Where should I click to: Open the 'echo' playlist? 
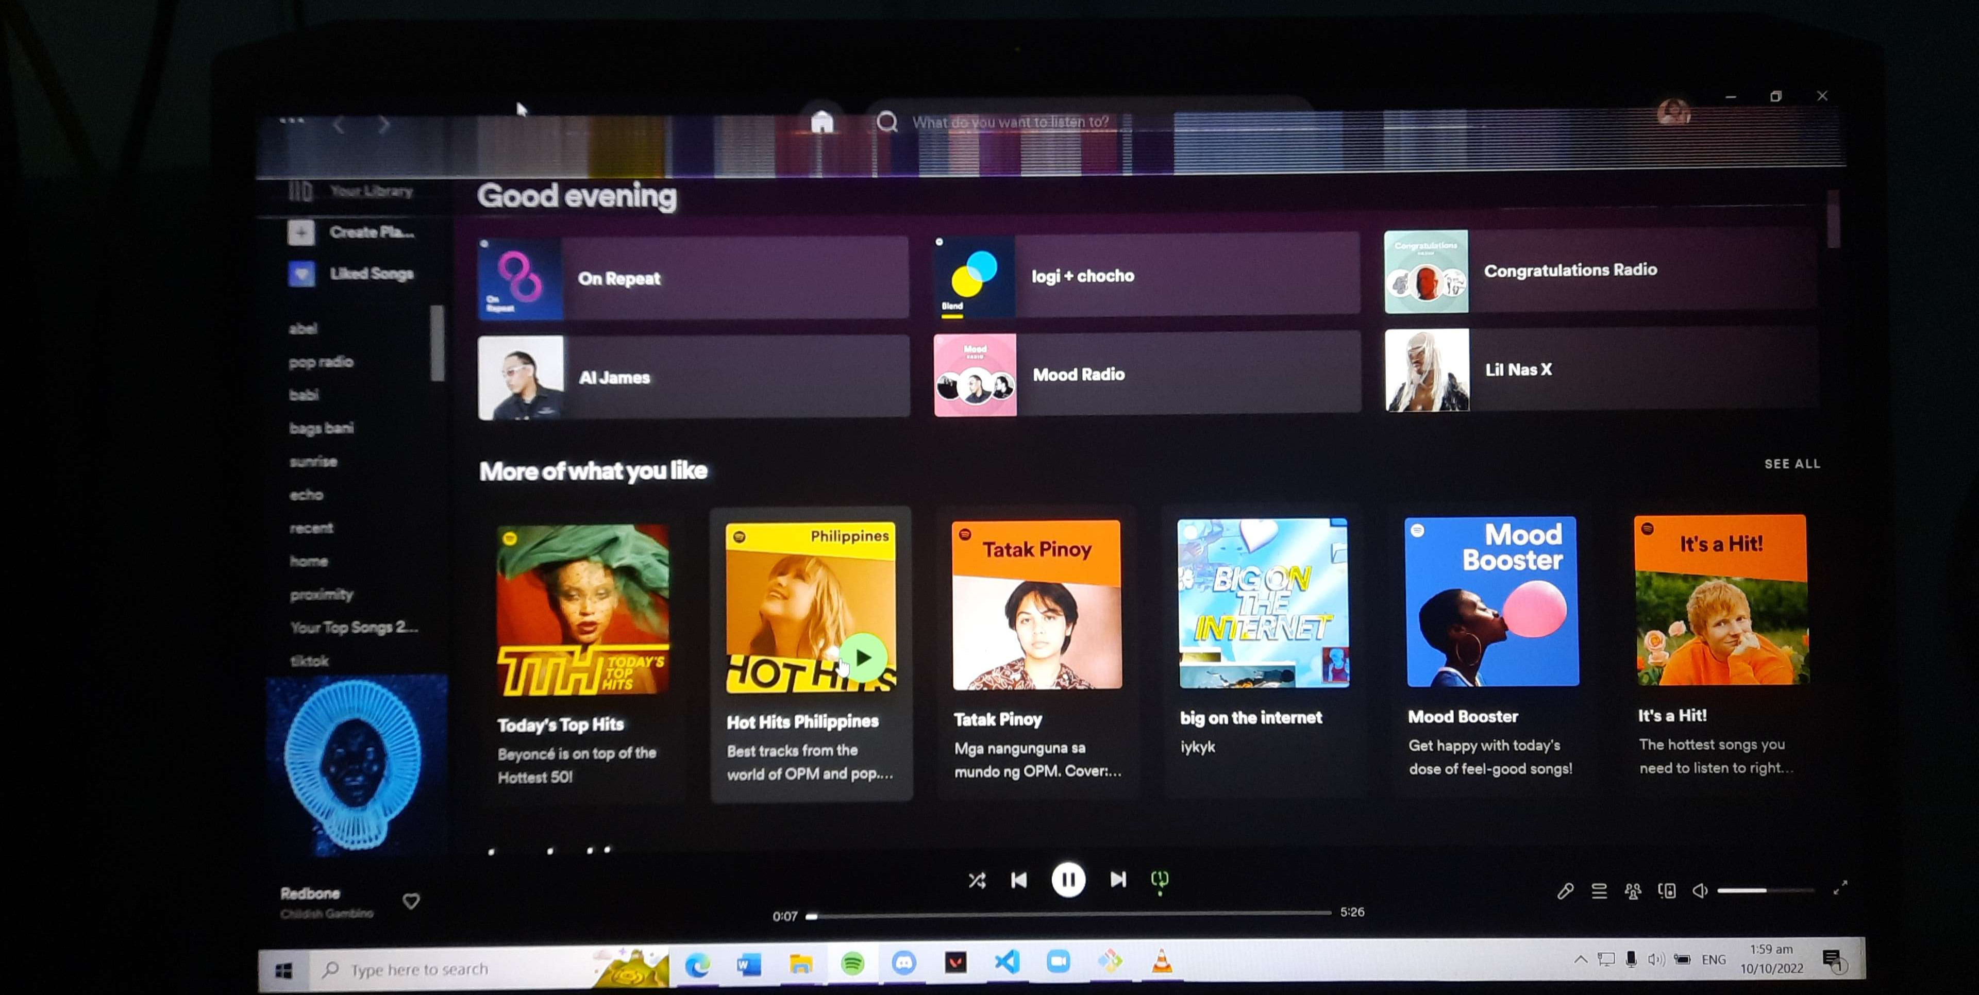pos(306,495)
